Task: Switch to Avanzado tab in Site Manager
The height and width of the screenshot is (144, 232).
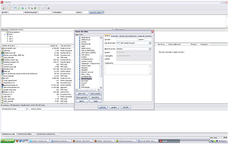Action: tap(114, 36)
